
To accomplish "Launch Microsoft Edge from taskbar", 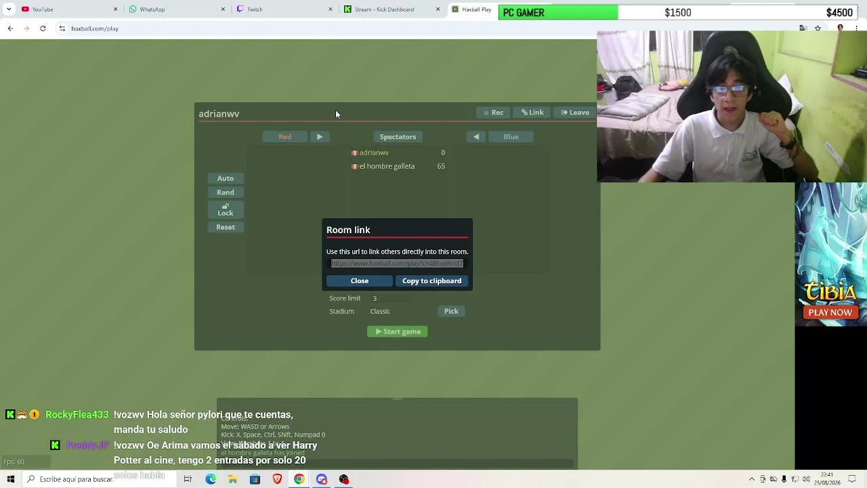I will (x=211, y=479).
